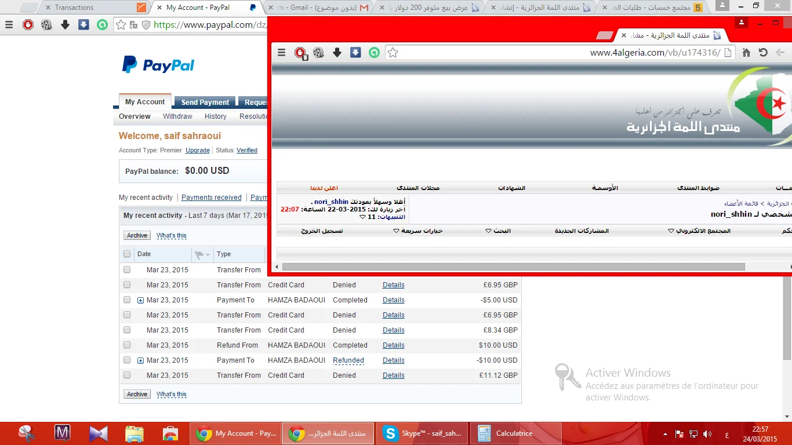Open the flag filter dropdown in the activity header
Image resolution: width=792 pixels, height=445 pixels.
[202, 254]
